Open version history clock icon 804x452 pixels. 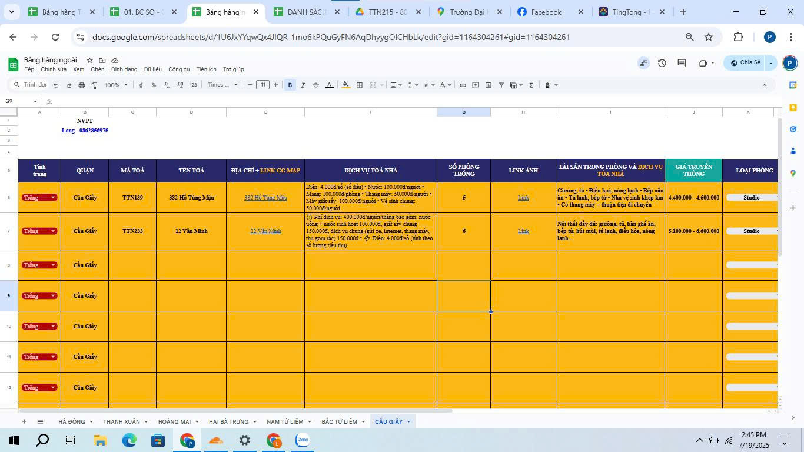(662, 63)
